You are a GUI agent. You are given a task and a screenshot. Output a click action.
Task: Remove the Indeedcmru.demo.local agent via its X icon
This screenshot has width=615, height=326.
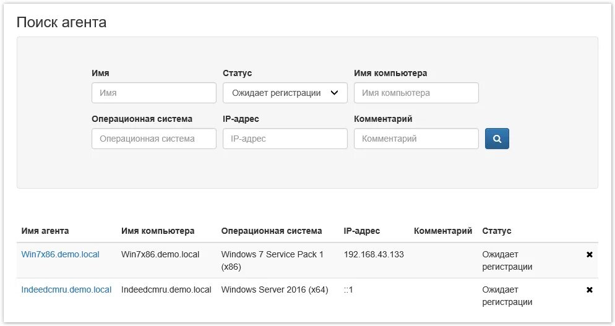[589, 290]
